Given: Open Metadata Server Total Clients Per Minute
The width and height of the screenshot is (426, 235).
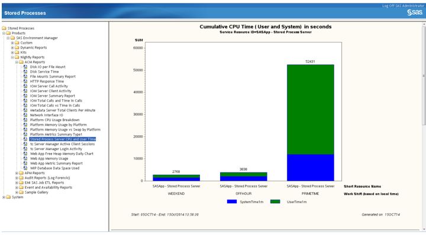Looking at the screenshot, I should [x=63, y=110].
